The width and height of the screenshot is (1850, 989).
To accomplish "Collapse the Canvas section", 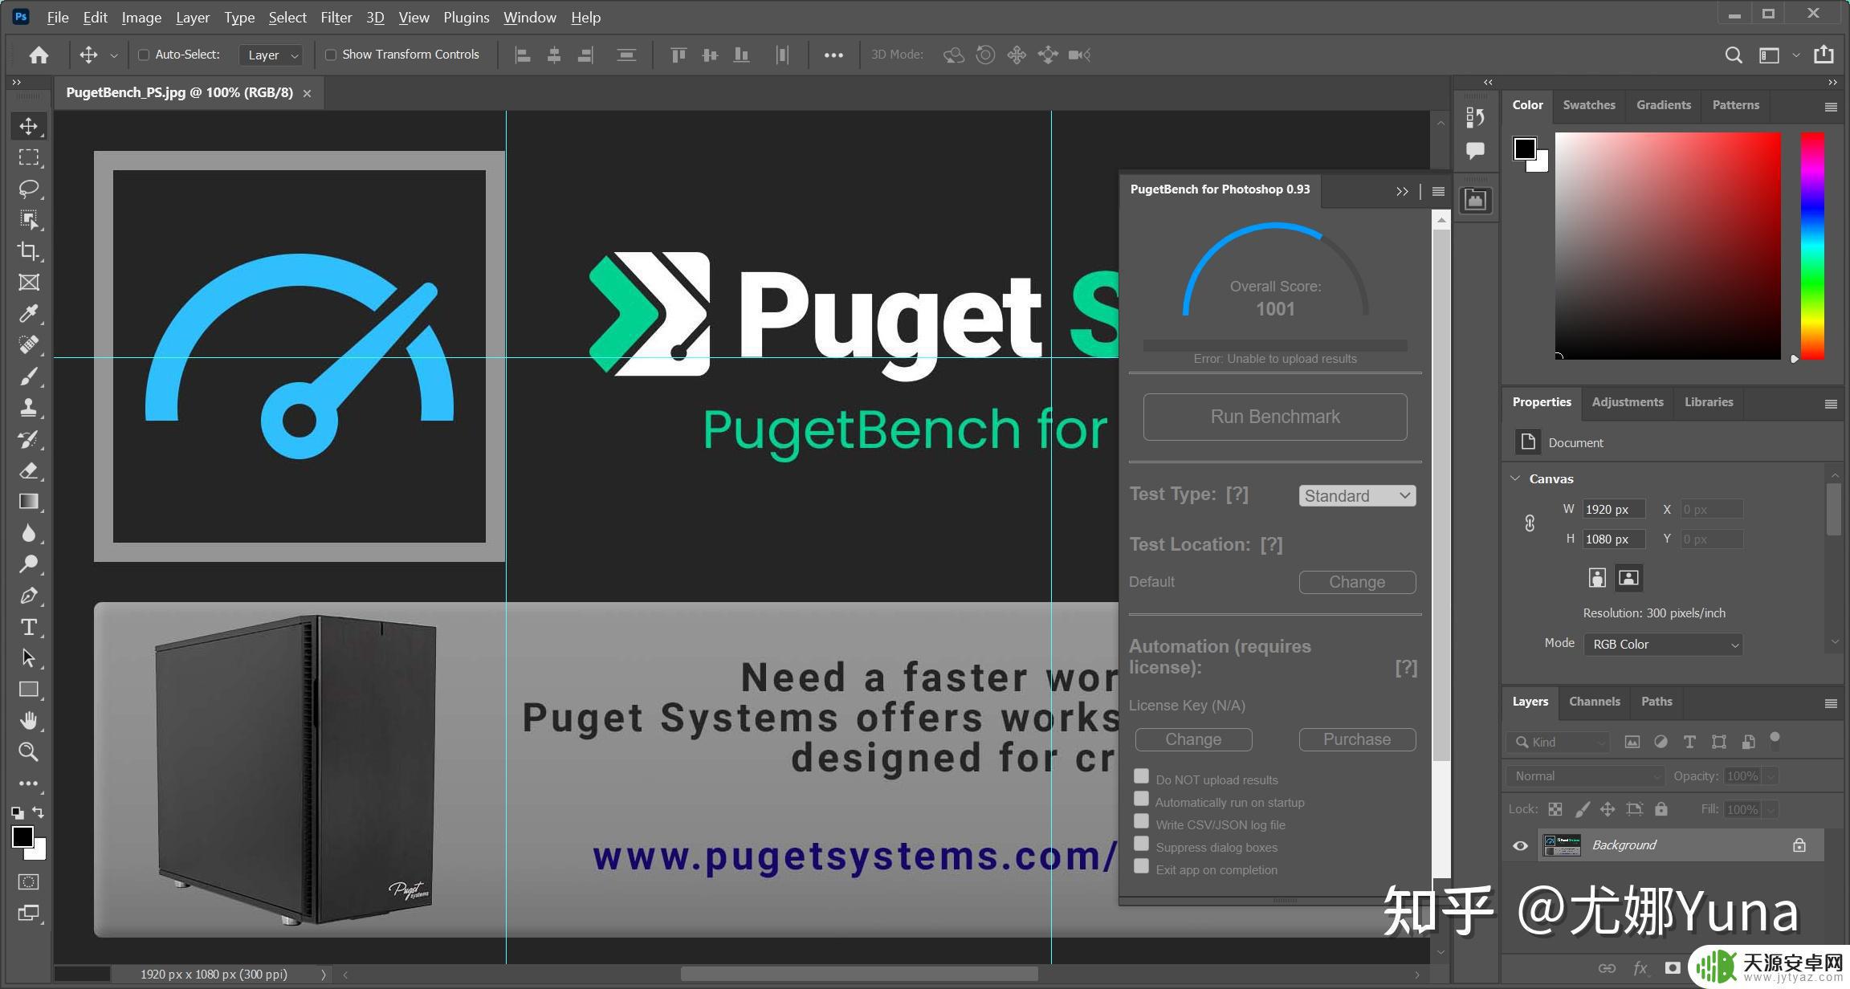I will [1515, 478].
